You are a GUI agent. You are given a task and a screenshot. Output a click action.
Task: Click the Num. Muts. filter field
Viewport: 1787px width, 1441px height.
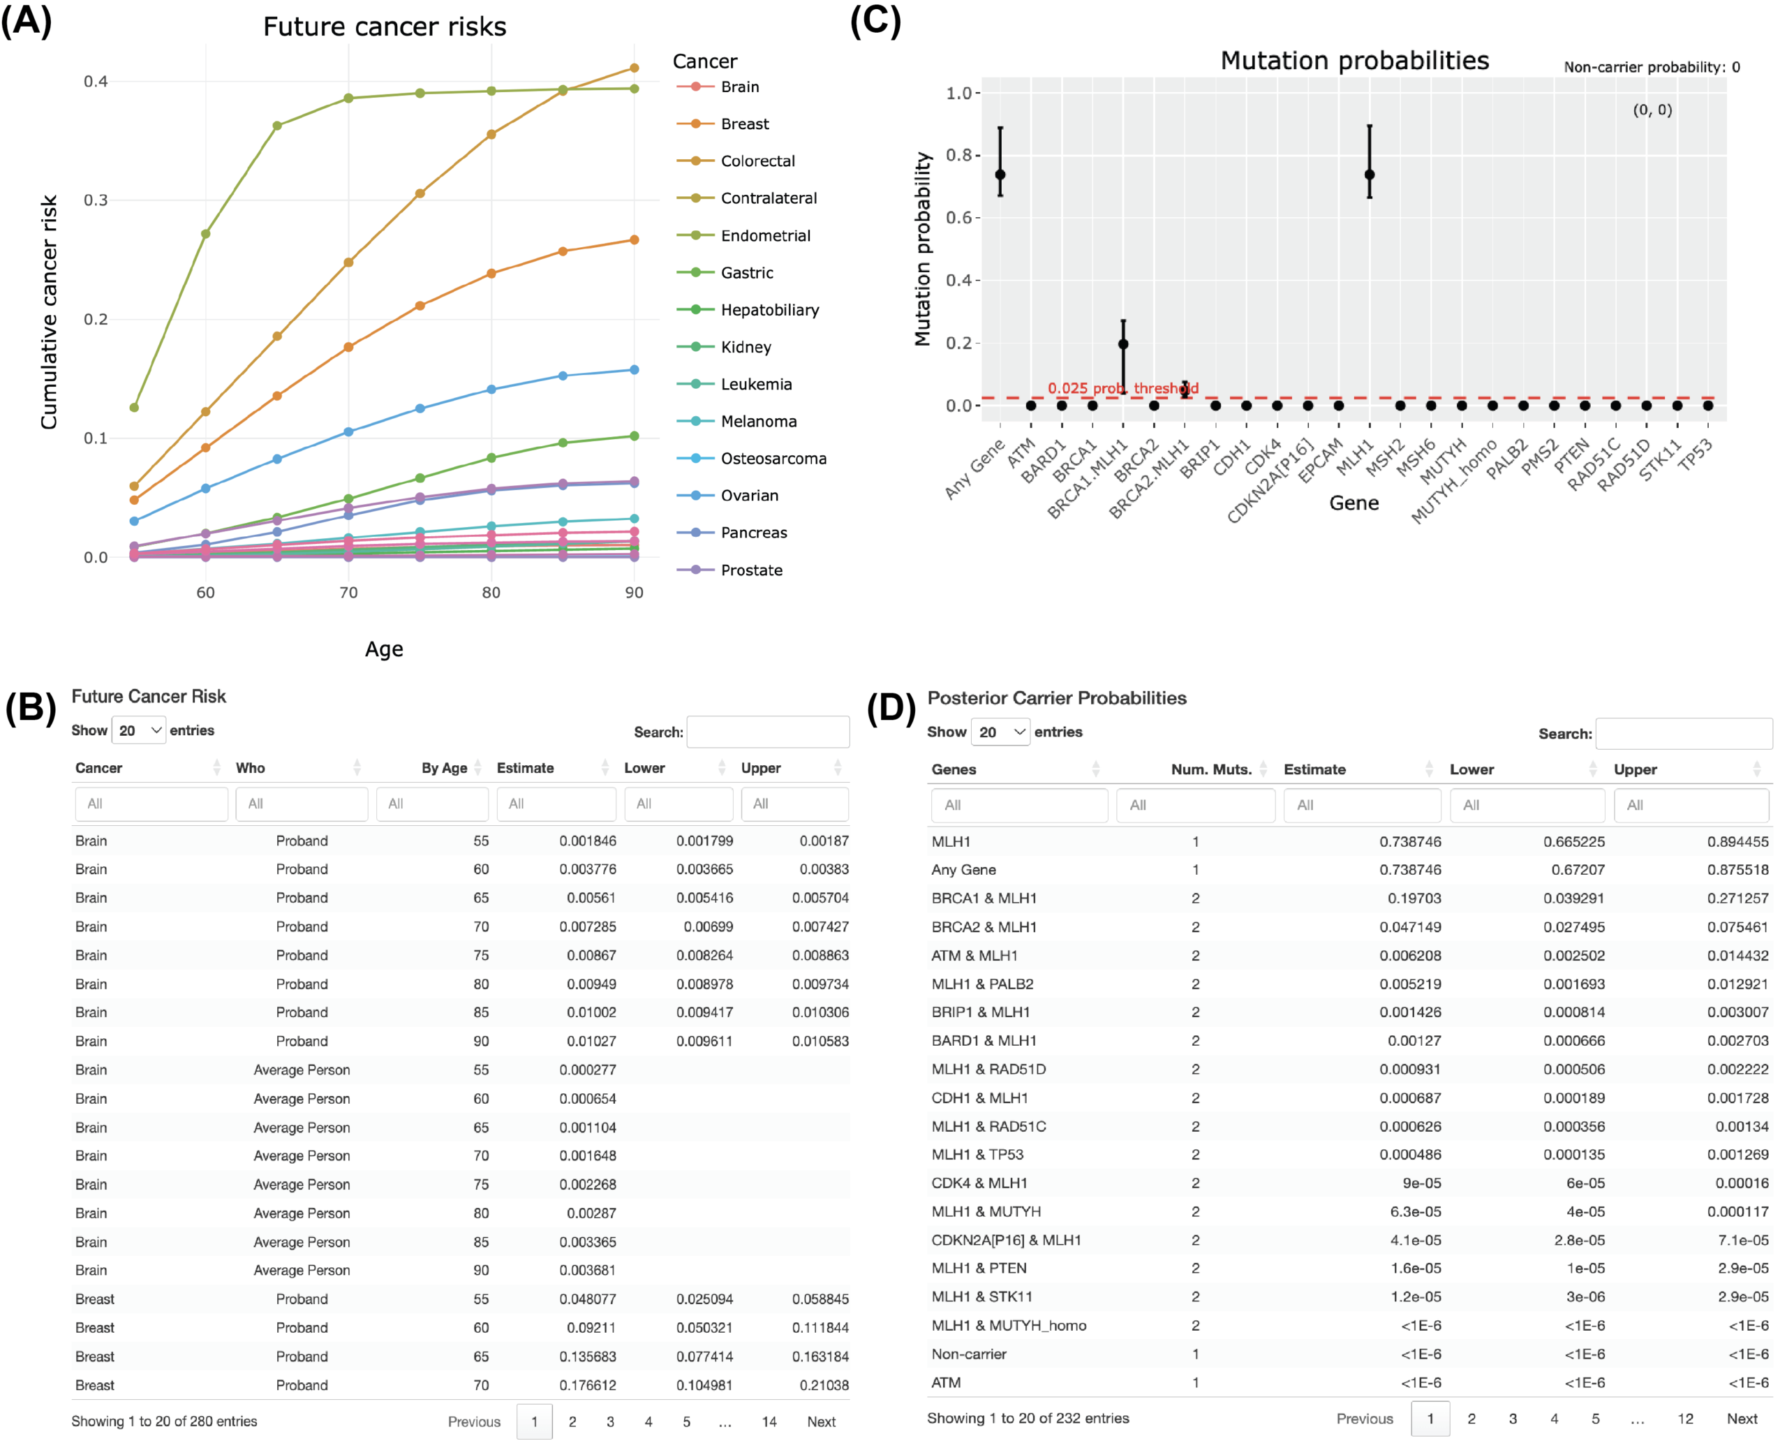coord(1195,806)
